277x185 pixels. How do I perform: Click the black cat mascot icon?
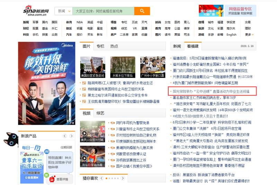point(10,139)
